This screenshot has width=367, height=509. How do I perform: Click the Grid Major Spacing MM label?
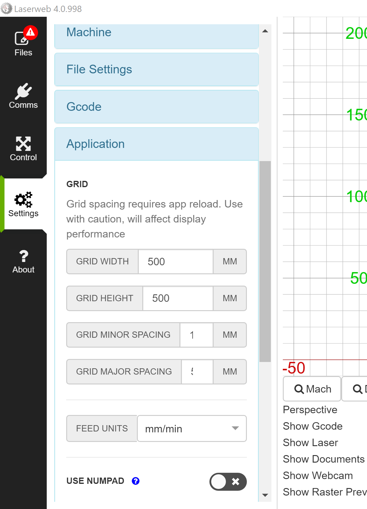(230, 372)
